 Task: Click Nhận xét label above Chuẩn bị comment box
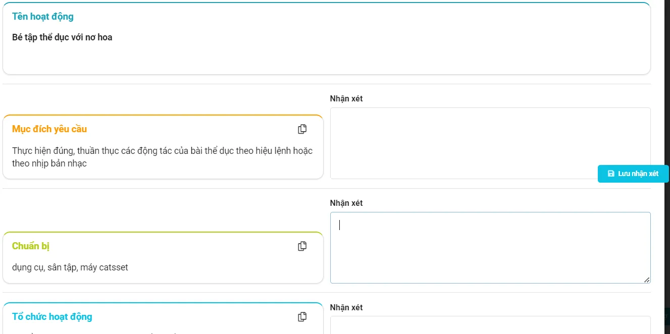[x=346, y=203]
